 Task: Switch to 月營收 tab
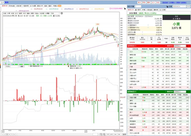coord(57,6)
